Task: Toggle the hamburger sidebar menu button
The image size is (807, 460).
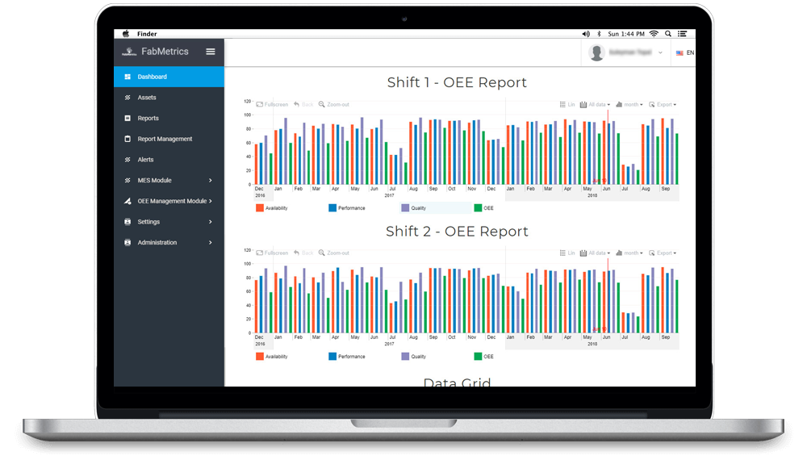Action: point(211,52)
